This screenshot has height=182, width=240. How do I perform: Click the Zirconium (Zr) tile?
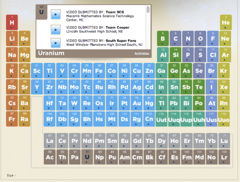pos(49,87)
